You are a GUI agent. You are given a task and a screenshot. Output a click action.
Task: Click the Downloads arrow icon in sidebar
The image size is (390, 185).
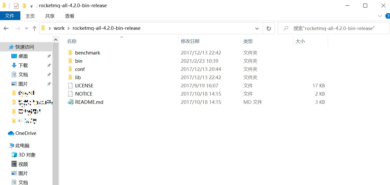[x=14, y=65]
